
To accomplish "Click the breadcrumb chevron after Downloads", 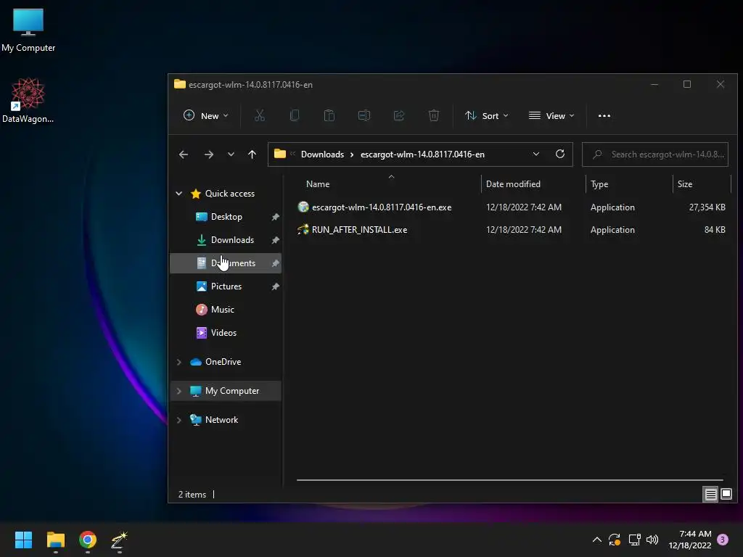I will click(352, 154).
